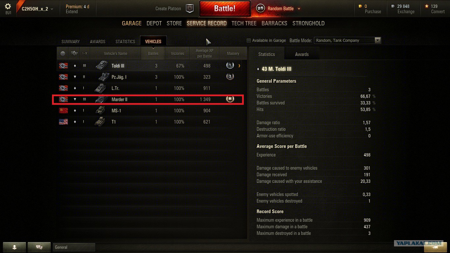The height and width of the screenshot is (253, 450).
Task: Sort by the Victories column header
Action: click(x=177, y=53)
